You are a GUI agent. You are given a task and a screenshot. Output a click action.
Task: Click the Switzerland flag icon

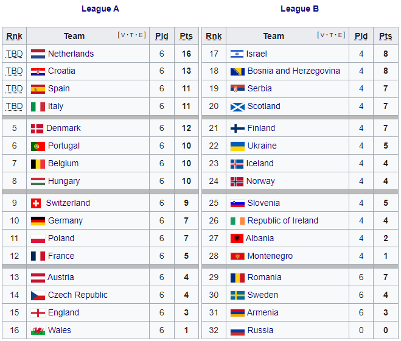36,203
